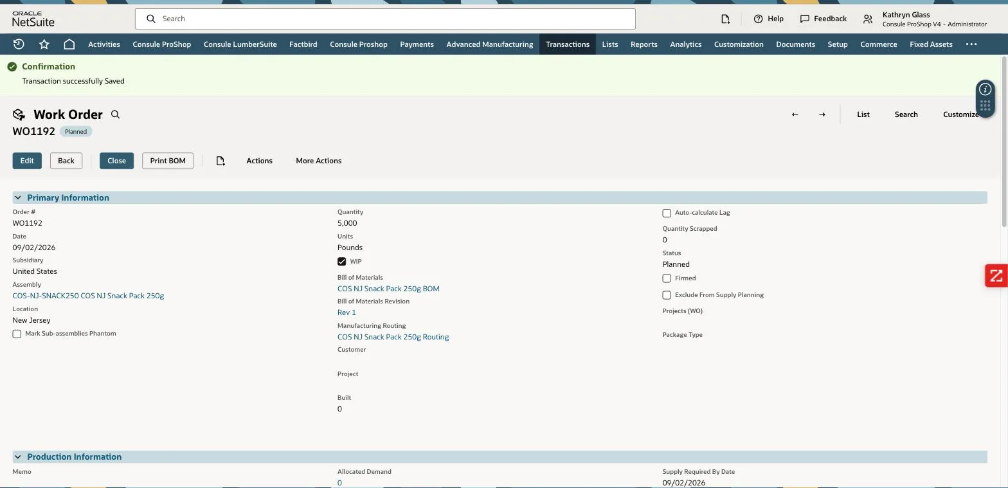Image resolution: width=1008 pixels, height=488 pixels.
Task: Open the Actions dropdown menu
Action: point(259,161)
